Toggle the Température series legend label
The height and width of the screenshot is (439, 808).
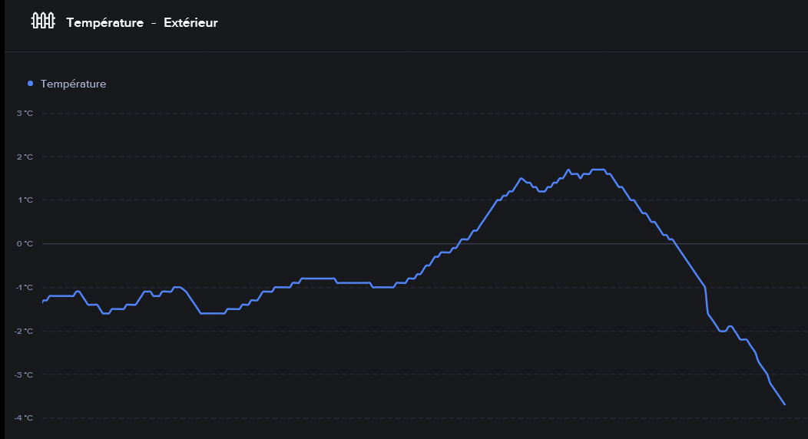[x=73, y=84]
